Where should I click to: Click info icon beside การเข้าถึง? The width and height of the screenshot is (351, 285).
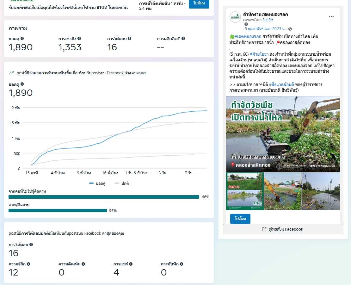click(x=79, y=39)
